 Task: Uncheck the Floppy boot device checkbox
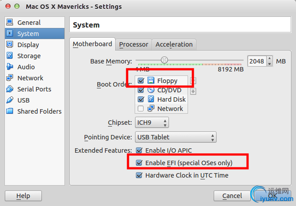tap(141, 81)
